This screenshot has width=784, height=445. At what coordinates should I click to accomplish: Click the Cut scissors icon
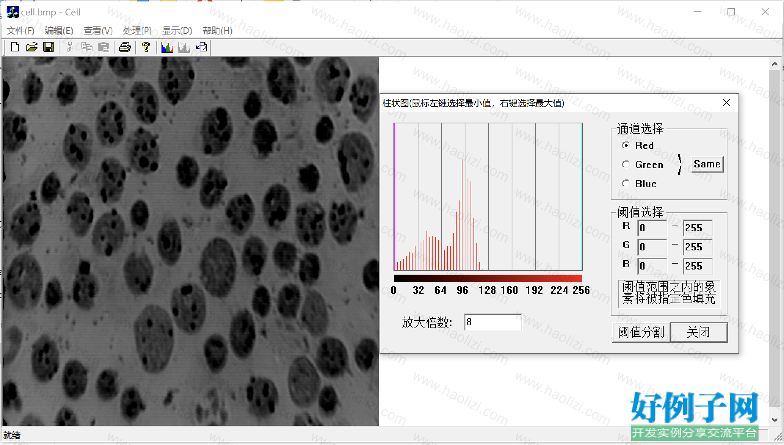click(70, 47)
